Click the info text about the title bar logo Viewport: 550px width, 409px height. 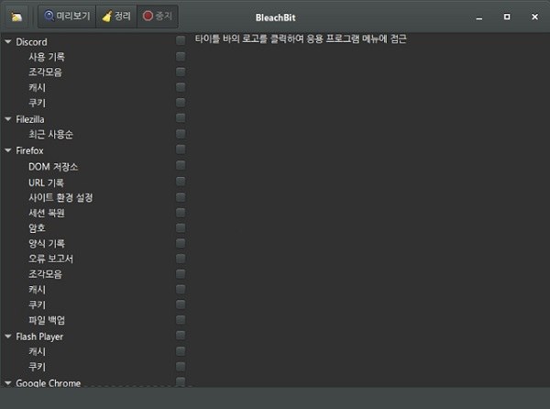(x=301, y=39)
